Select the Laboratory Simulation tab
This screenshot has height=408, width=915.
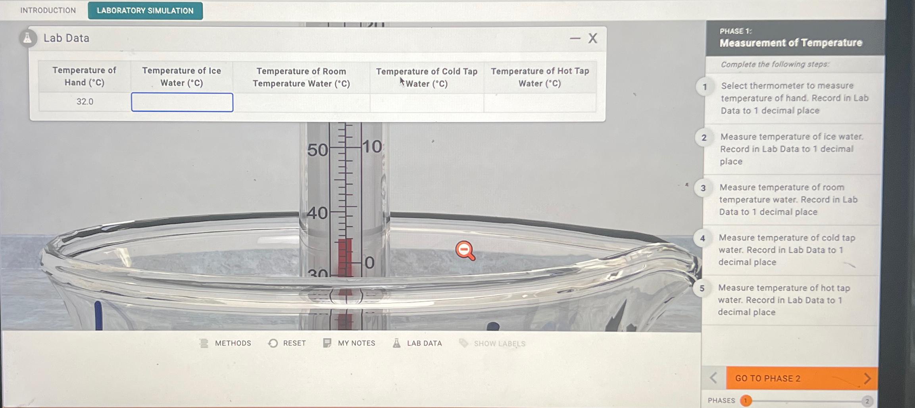coord(144,11)
